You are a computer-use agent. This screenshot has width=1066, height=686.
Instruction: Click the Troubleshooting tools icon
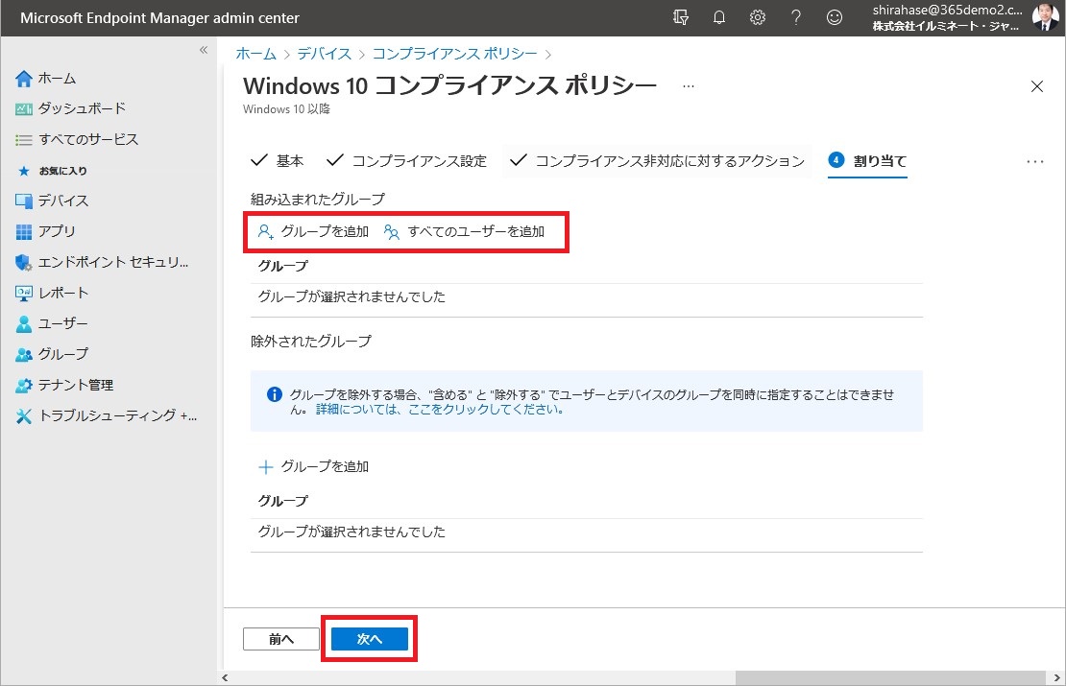[24, 416]
